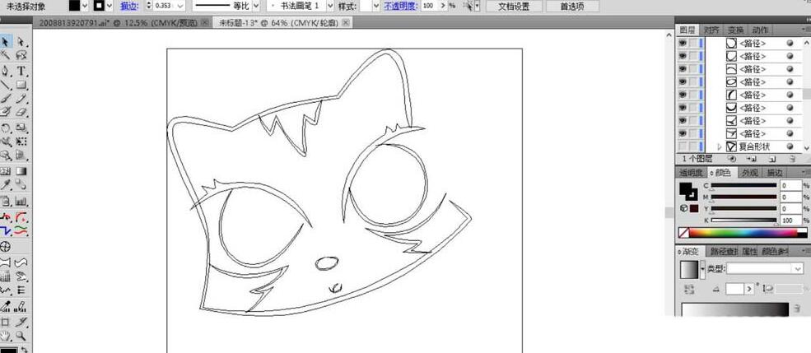
Task: Select the Eraser tool
Action: (x=21, y=111)
